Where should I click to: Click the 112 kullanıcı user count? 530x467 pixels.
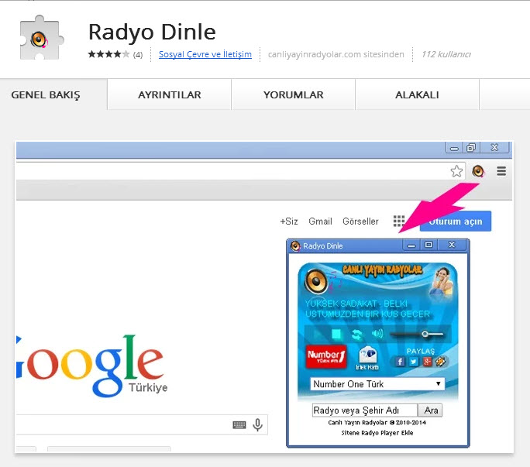click(446, 54)
